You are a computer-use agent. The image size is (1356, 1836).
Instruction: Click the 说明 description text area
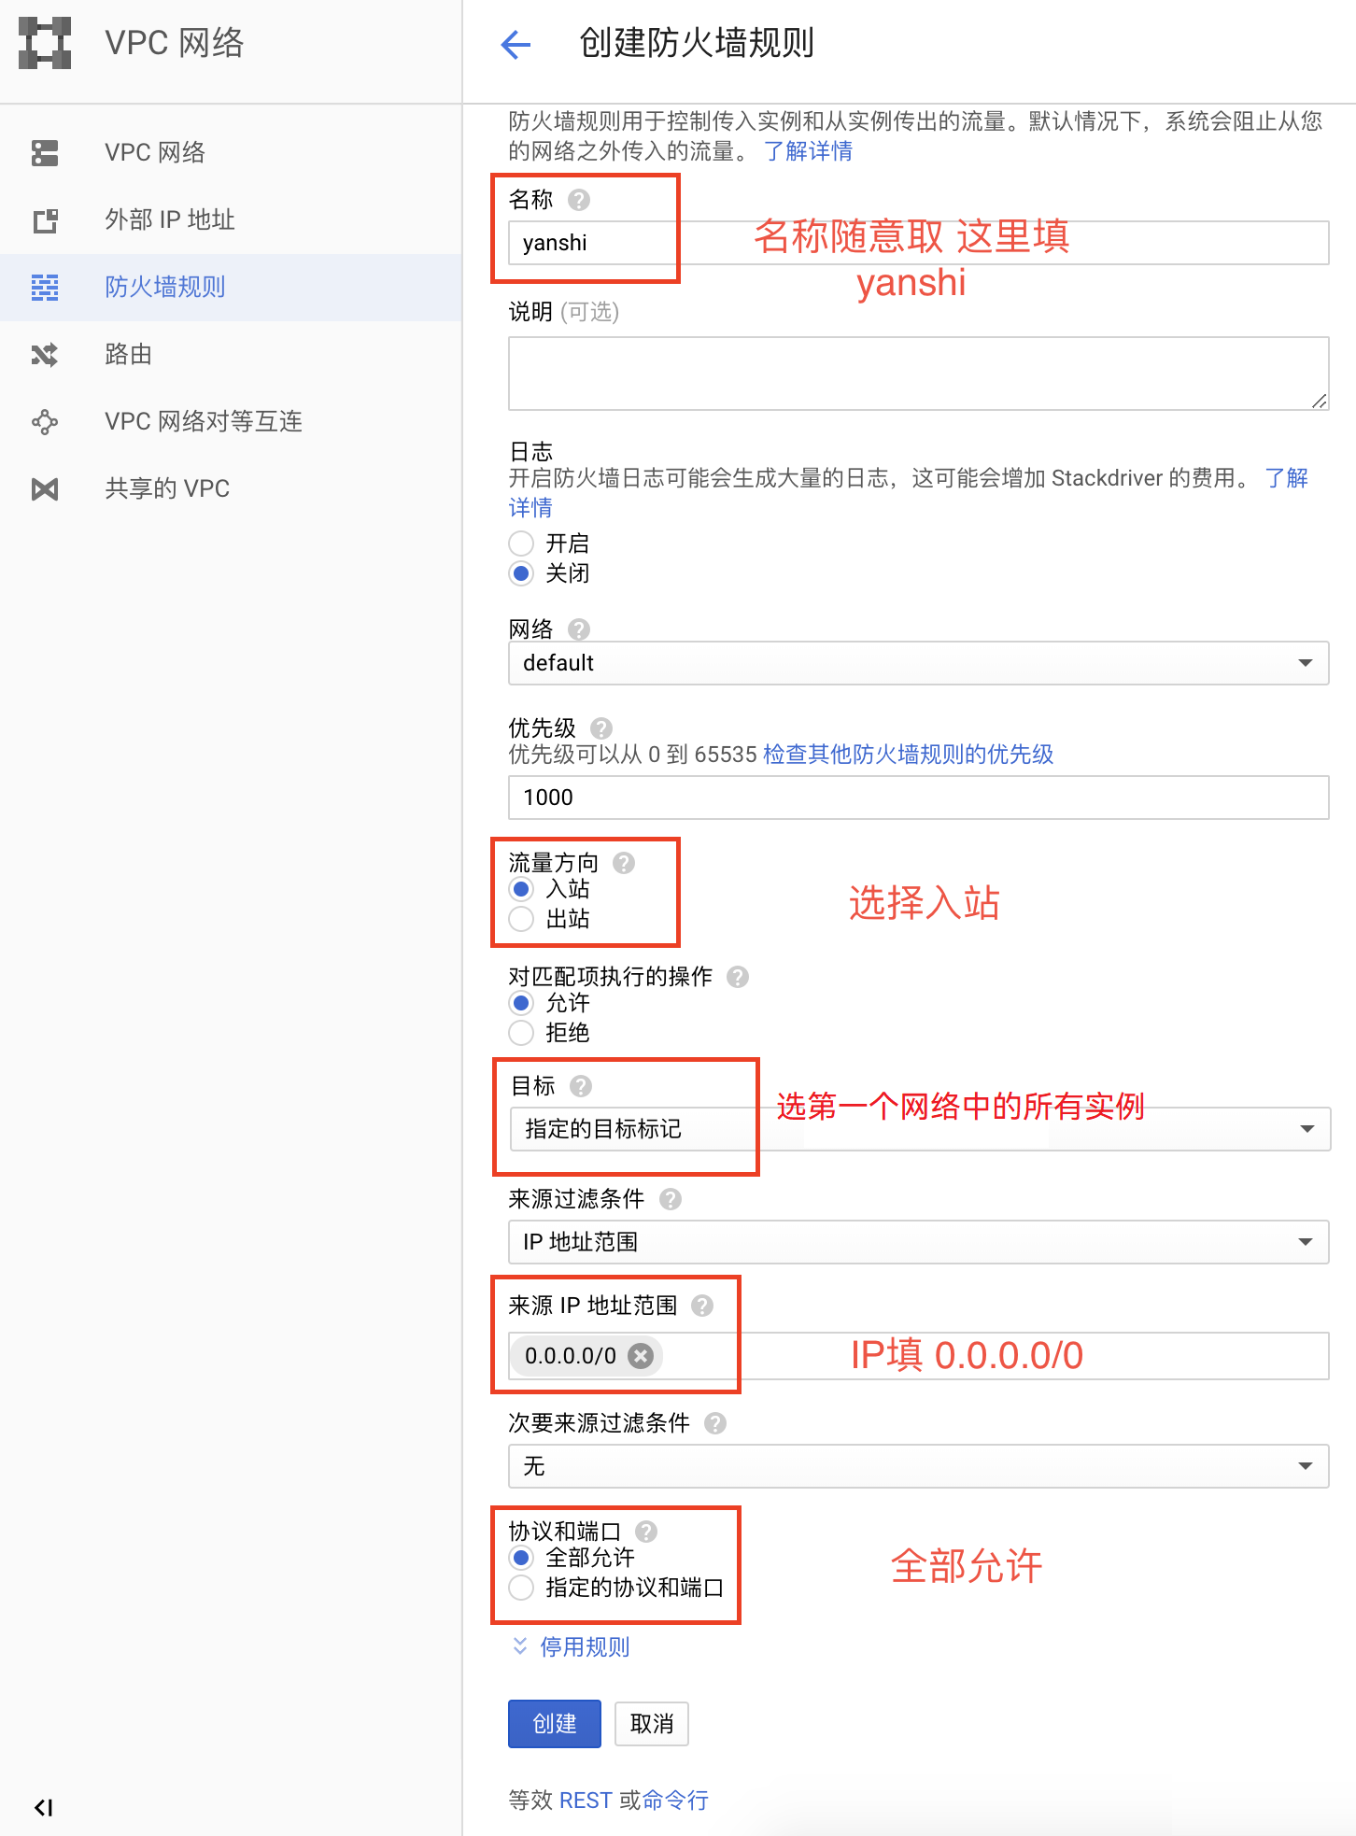click(919, 374)
